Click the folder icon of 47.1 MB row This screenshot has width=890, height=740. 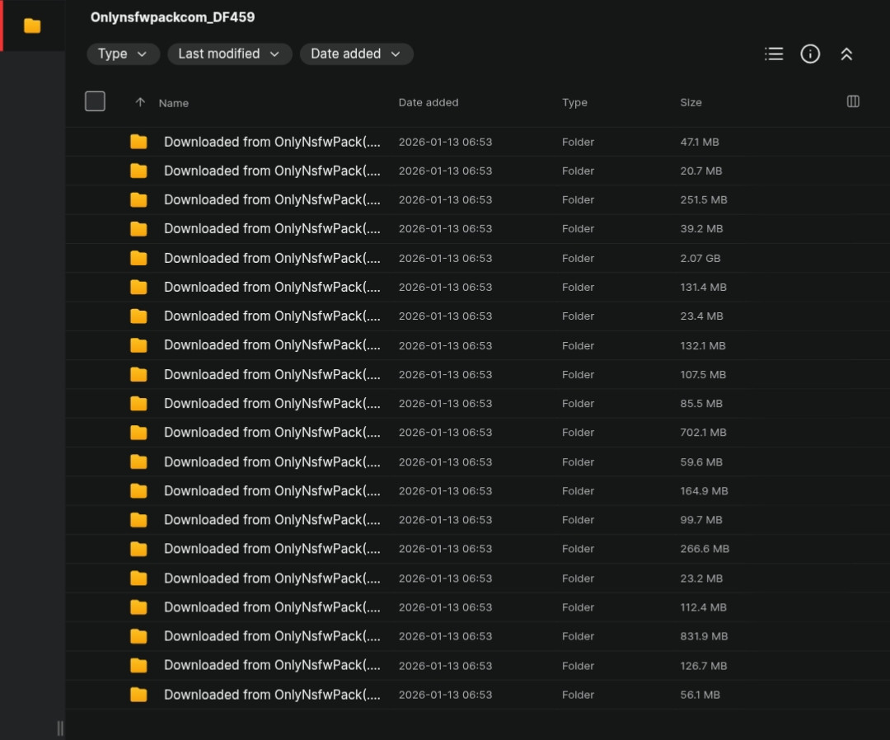click(138, 142)
